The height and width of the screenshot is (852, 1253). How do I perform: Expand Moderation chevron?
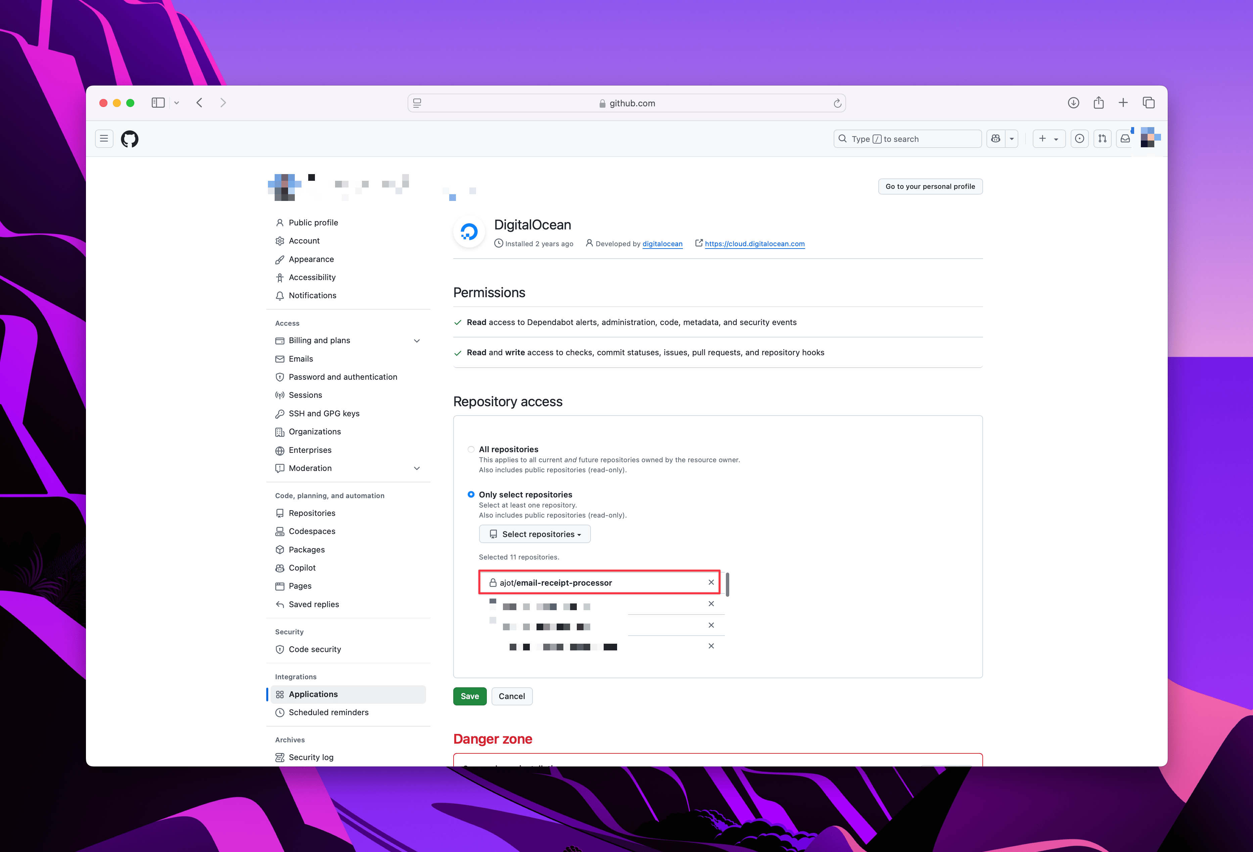[417, 468]
